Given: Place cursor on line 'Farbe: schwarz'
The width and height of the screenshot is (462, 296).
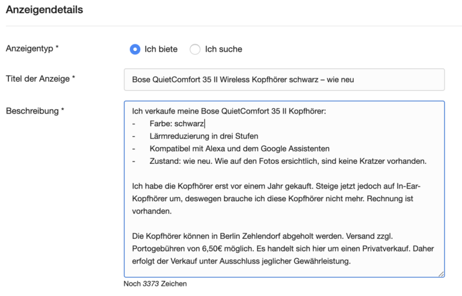Looking at the screenshot, I should click(x=177, y=124).
